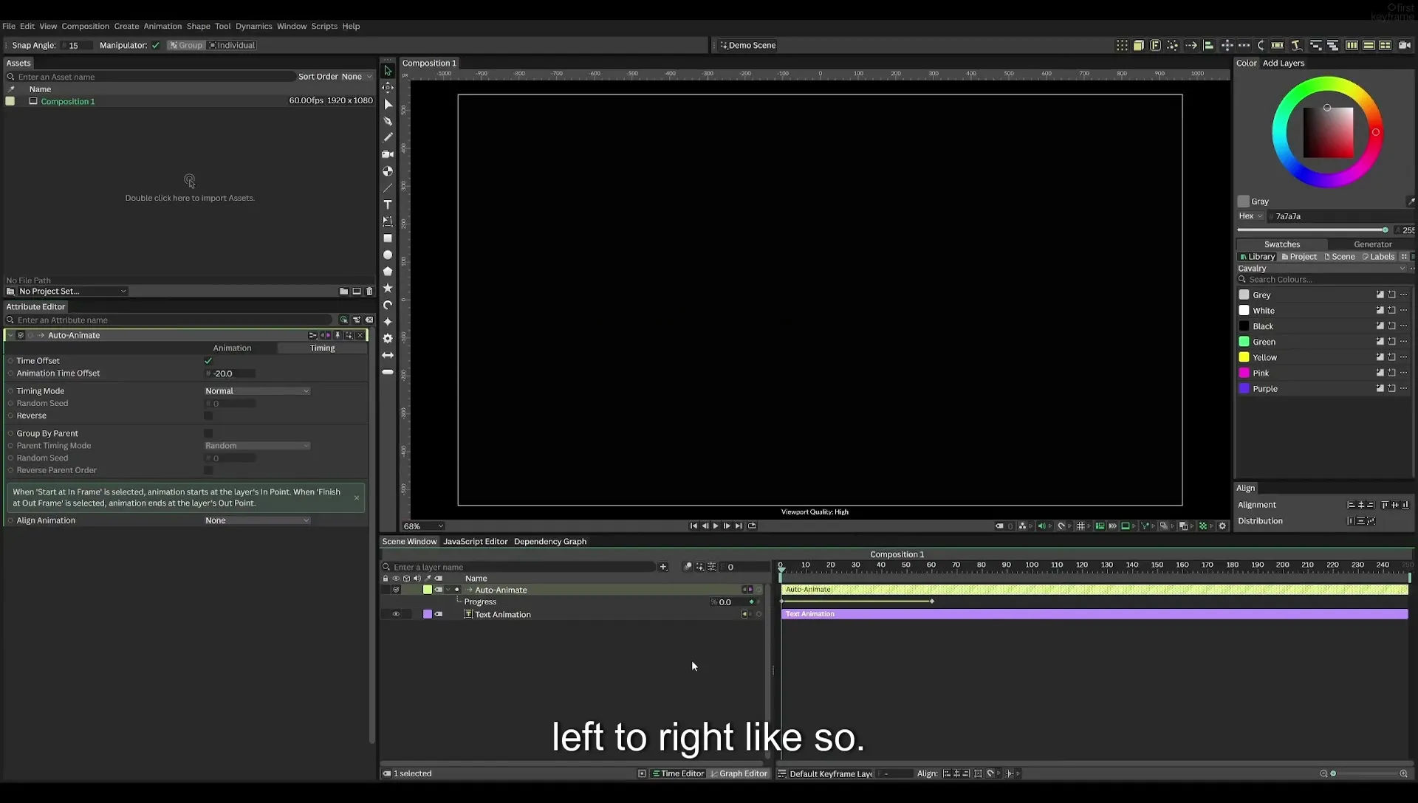The width and height of the screenshot is (1418, 803).
Task: Open the Scripts menu
Action: coord(324,26)
